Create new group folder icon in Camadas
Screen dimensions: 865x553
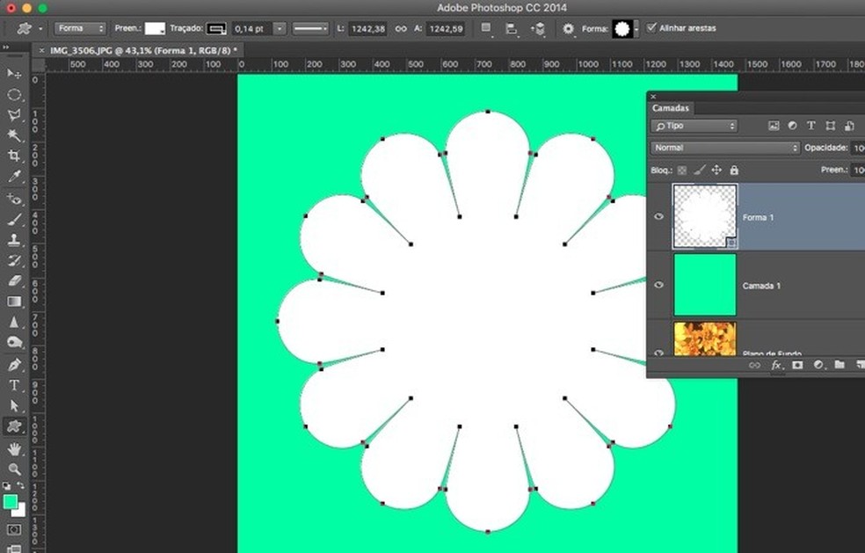pos(840,365)
